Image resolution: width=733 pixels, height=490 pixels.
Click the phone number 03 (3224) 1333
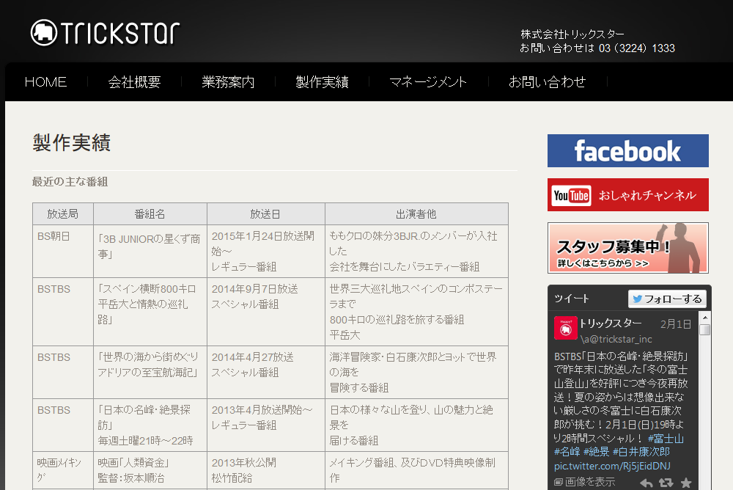[637, 48]
